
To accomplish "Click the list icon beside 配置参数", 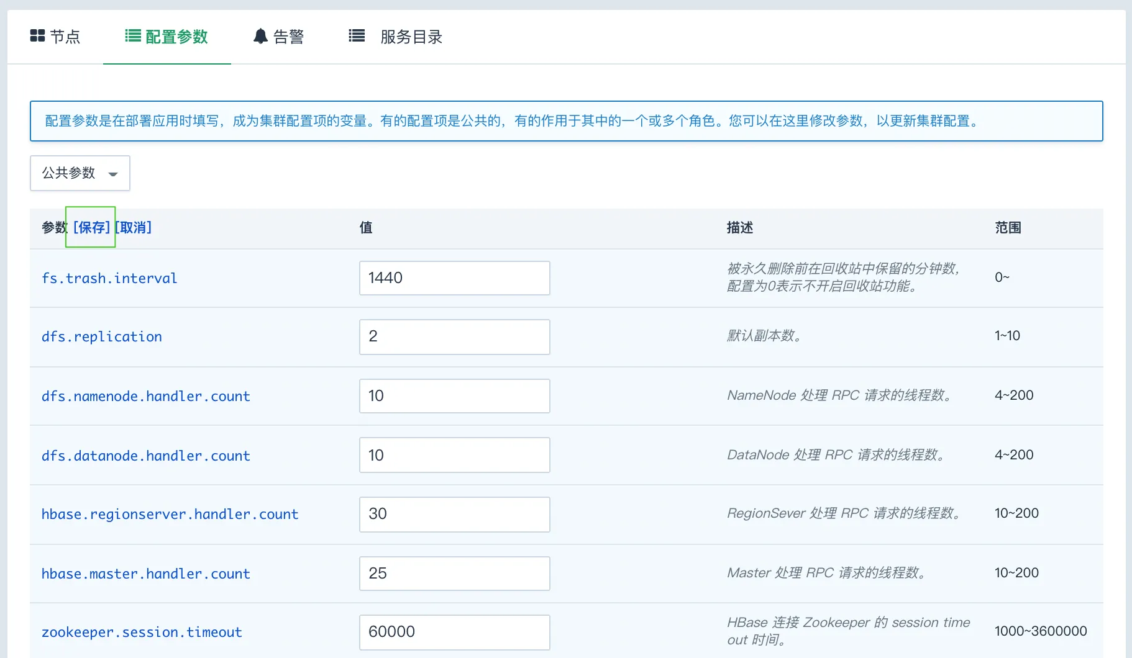I will coord(133,36).
